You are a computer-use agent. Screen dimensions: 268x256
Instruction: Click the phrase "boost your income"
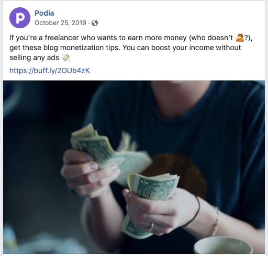point(182,48)
